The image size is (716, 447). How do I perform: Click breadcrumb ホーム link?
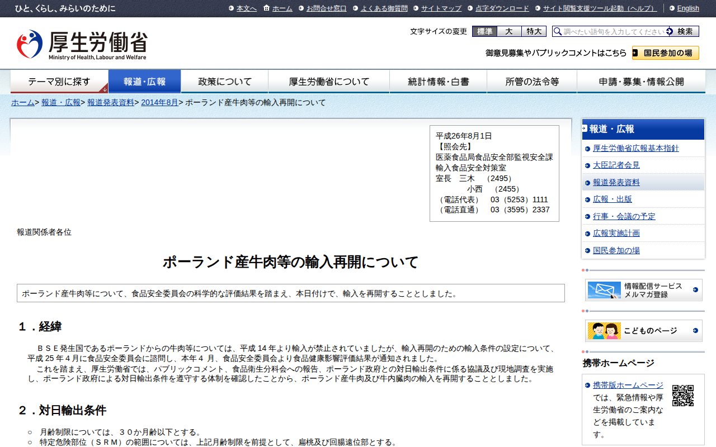23,102
